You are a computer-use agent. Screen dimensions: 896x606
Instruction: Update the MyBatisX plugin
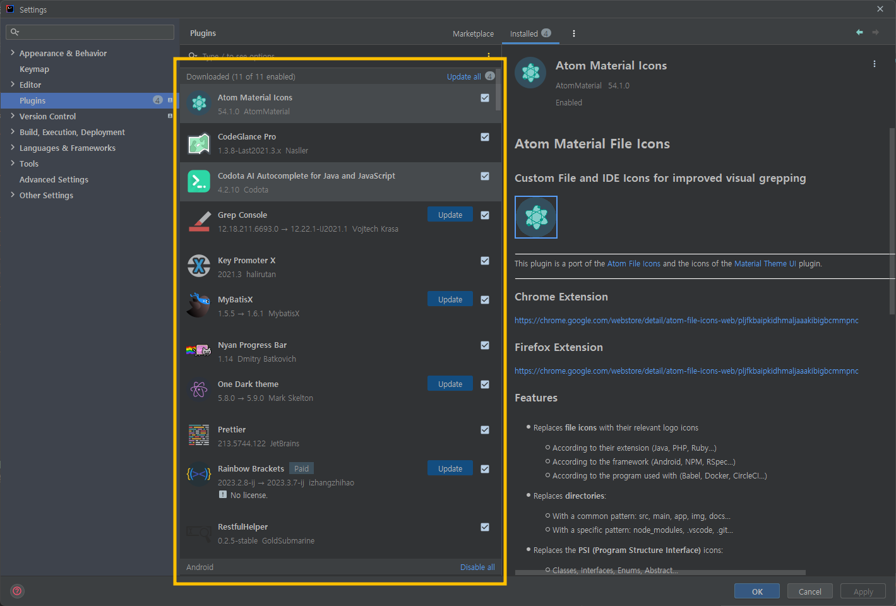pyautogui.click(x=450, y=300)
